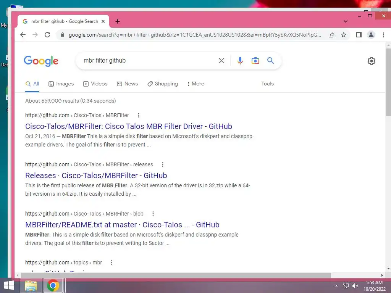Open File Explorer from taskbar

click(31, 286)
